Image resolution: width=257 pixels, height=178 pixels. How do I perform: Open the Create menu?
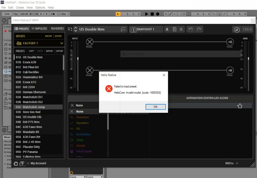(20, 7)
